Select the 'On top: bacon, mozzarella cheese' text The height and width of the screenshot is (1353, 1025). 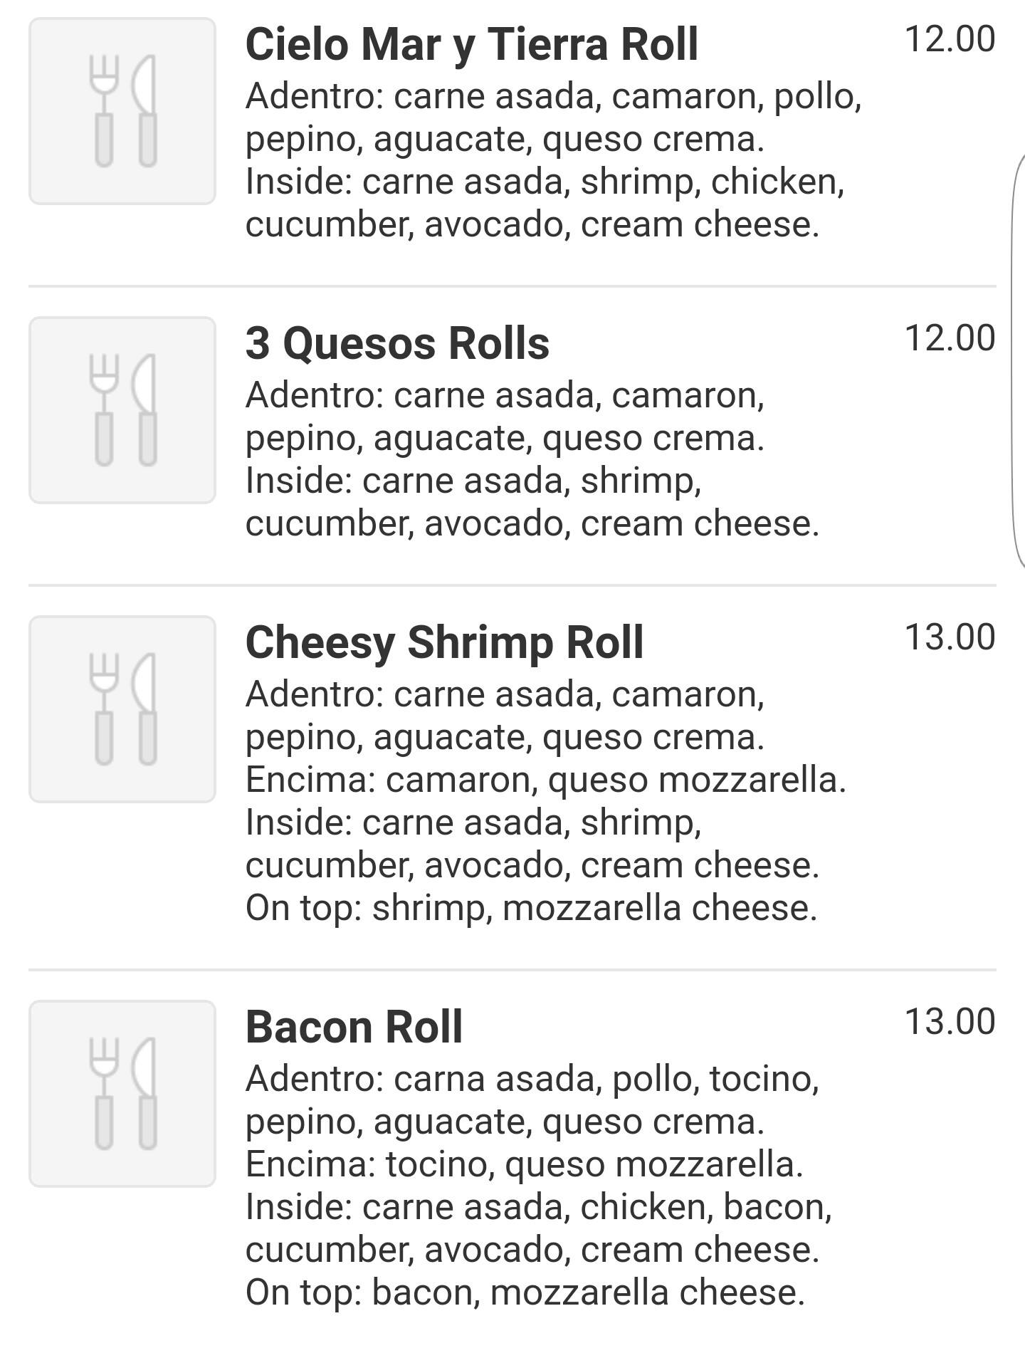[525, 1292]
